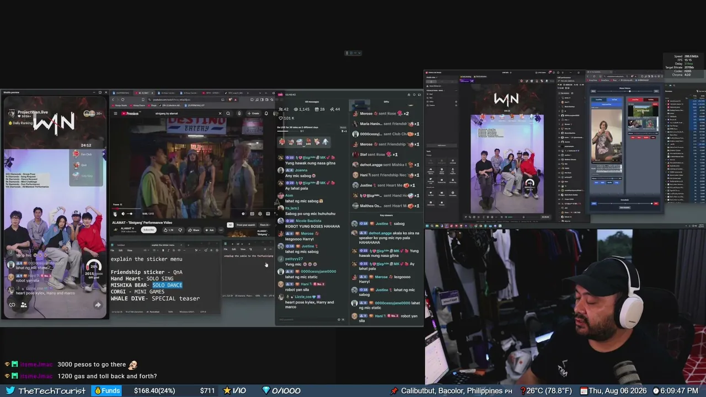Start voice search with the microphone icon
Screen dimensions: 706x397
coord(239,114)
